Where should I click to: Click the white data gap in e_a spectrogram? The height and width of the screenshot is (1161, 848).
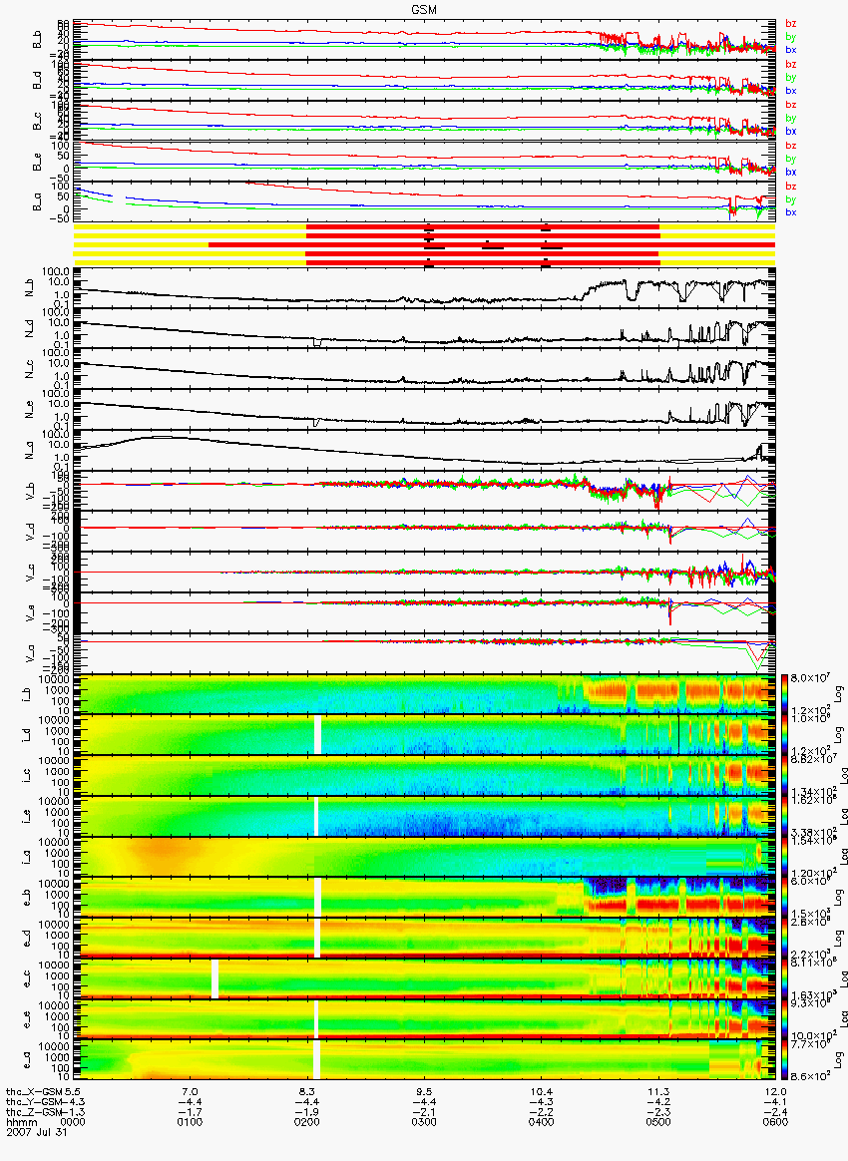pos(316,1060)
